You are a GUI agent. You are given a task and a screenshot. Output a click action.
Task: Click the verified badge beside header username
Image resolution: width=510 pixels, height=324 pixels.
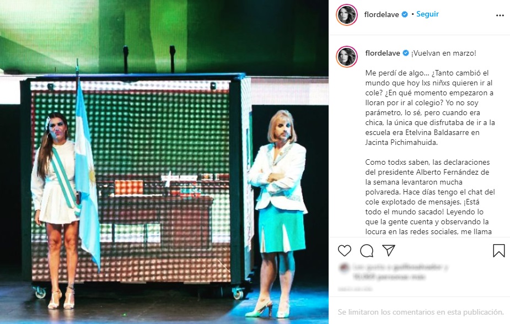(x=405, y=14)
